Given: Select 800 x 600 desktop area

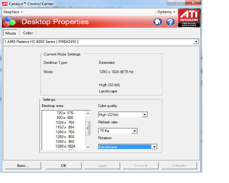Looking at the screenshot, I should (65, 118).
